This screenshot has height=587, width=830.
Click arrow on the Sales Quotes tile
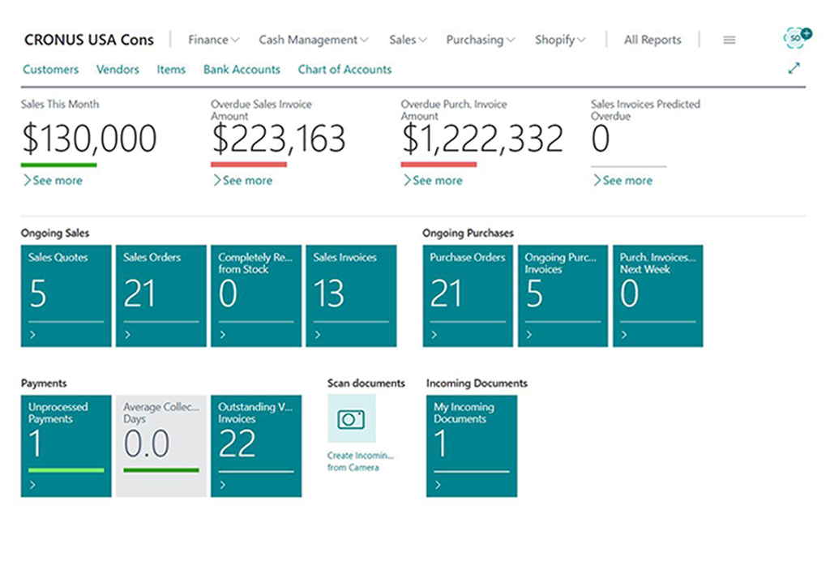click(32, 335)
